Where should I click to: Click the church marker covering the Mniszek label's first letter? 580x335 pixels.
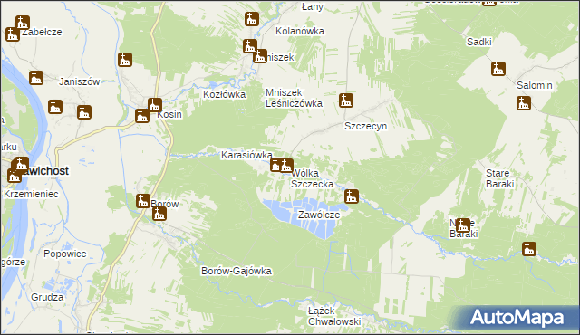click(x=260, y=56)
